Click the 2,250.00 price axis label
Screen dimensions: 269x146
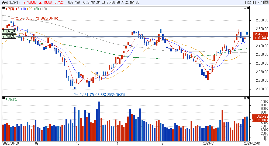pyautogui.click(x=262, y=72)
